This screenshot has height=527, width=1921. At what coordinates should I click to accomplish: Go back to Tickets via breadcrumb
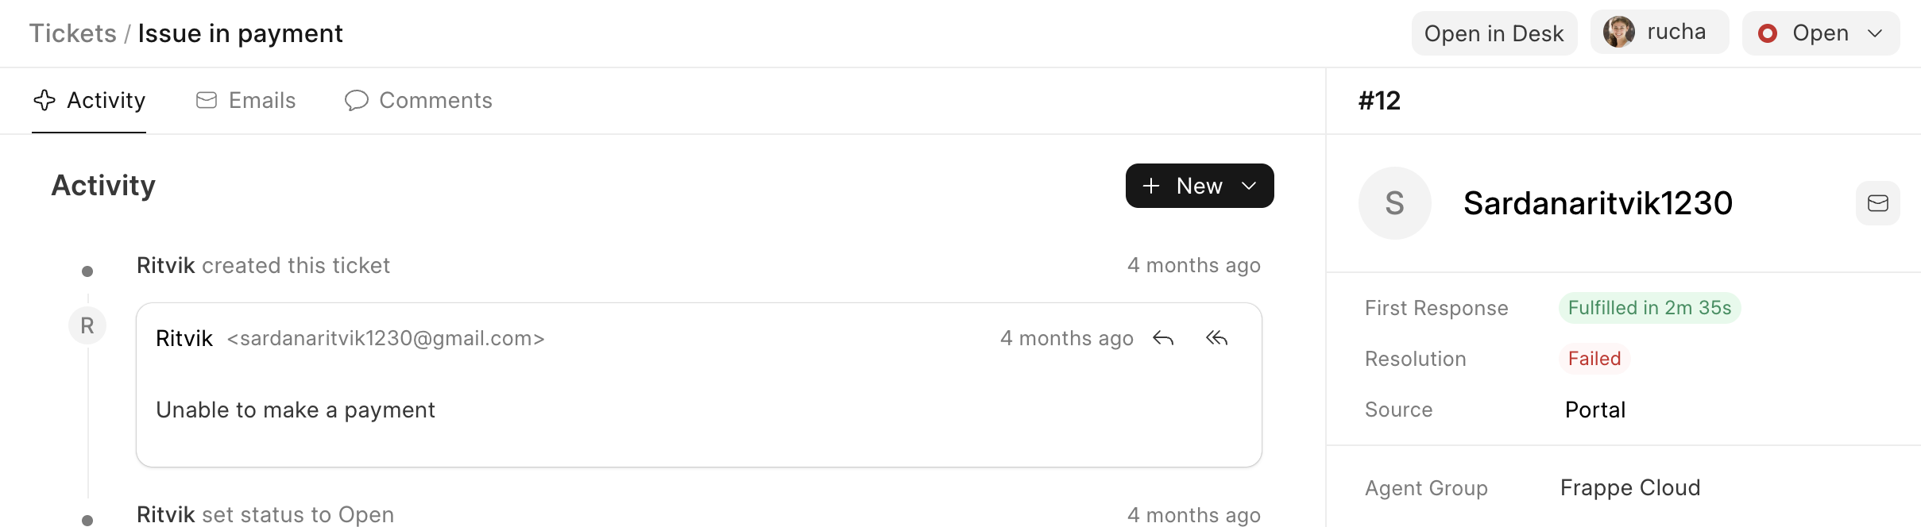[x=73, y=33]
